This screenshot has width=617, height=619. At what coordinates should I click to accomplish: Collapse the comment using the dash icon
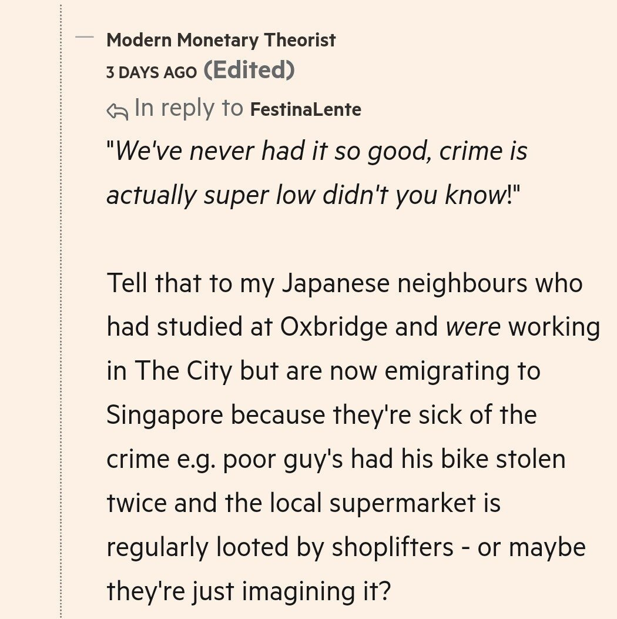click(85, 38)
